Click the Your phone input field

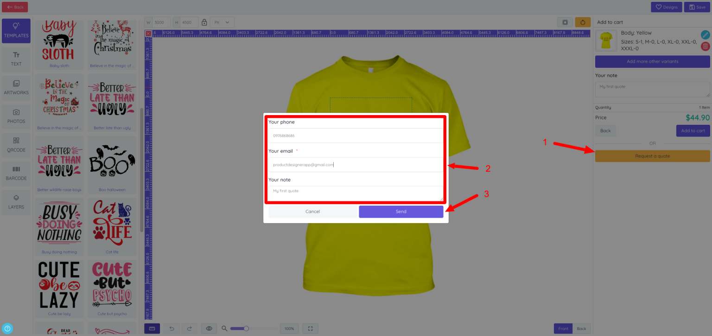click(x=356, y=136)
